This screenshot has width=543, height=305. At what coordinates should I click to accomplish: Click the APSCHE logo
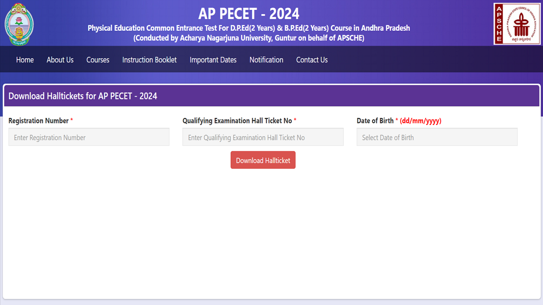[517, 24]
